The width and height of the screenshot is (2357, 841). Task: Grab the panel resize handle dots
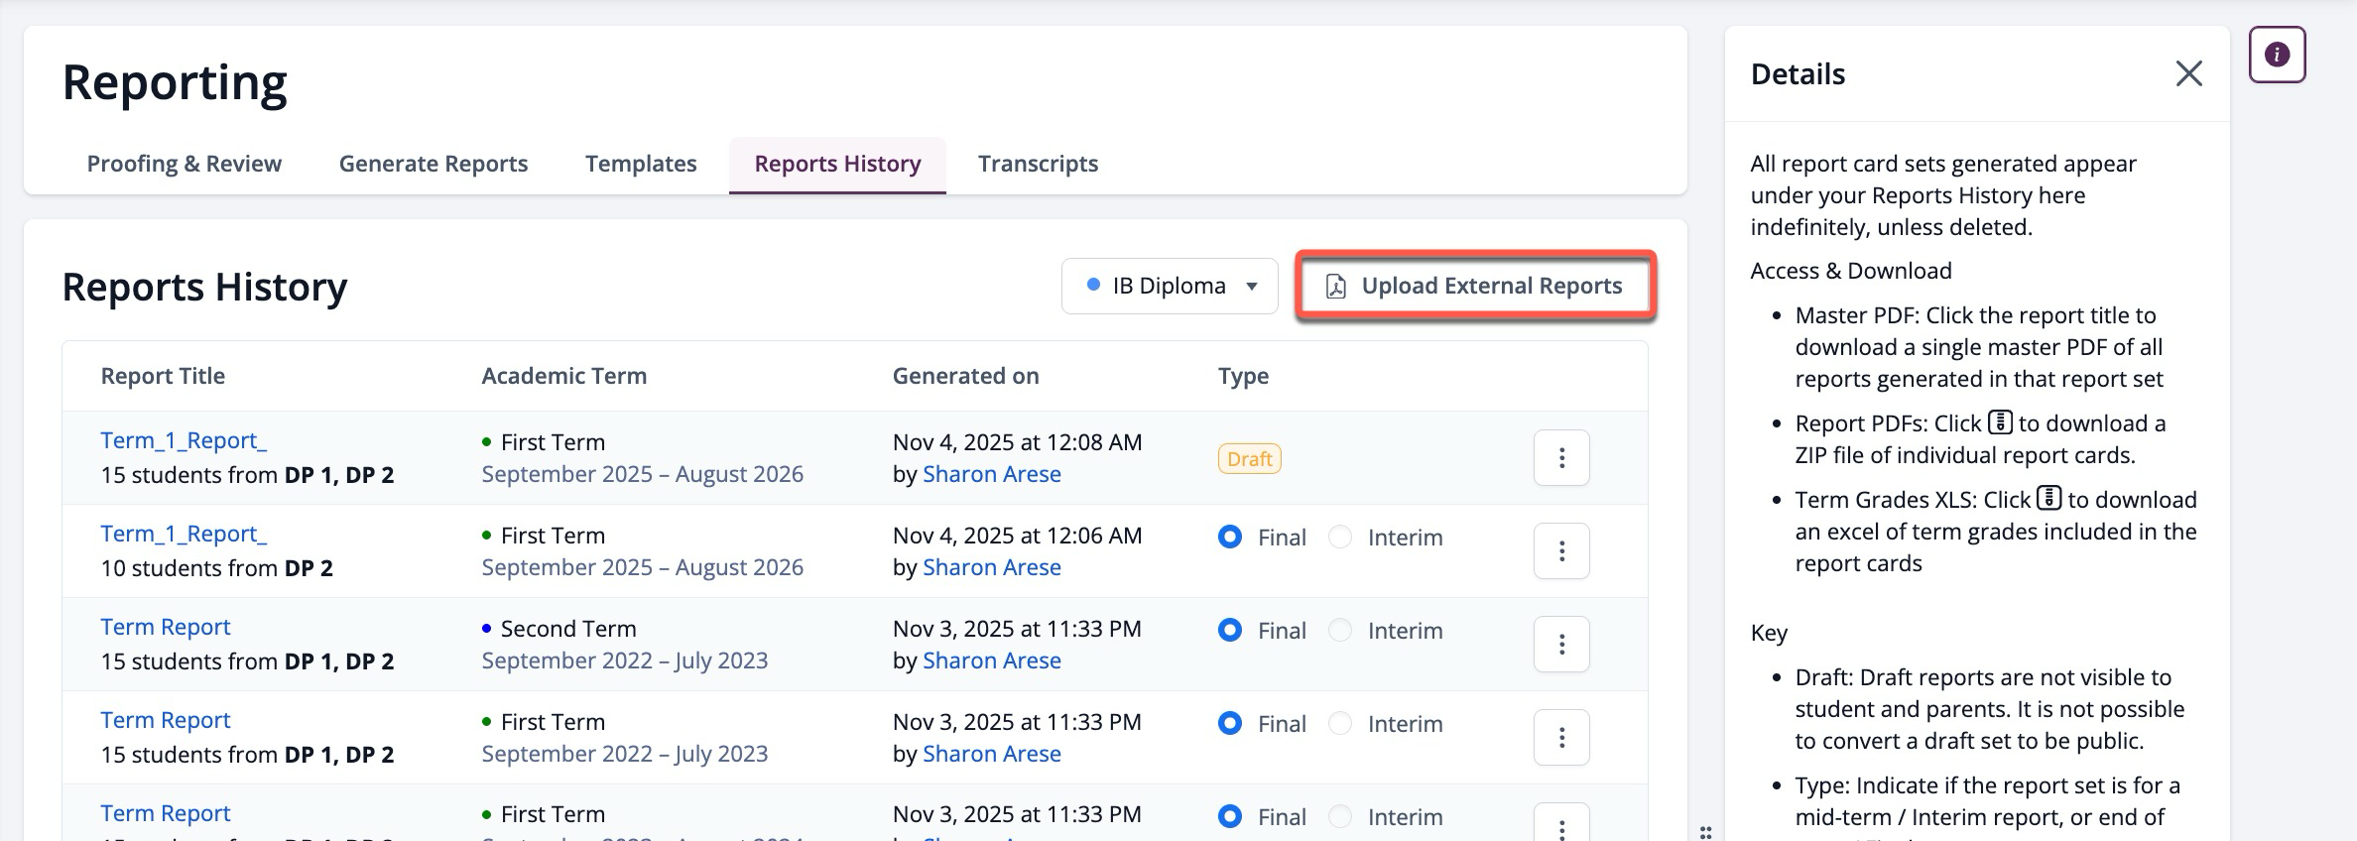[1705, 832]
